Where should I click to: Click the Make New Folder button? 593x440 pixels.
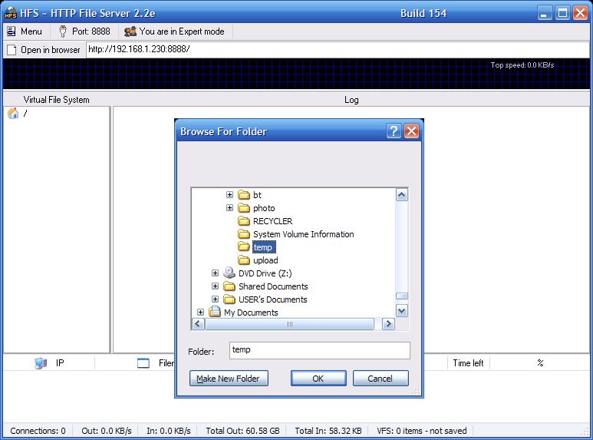228,379
